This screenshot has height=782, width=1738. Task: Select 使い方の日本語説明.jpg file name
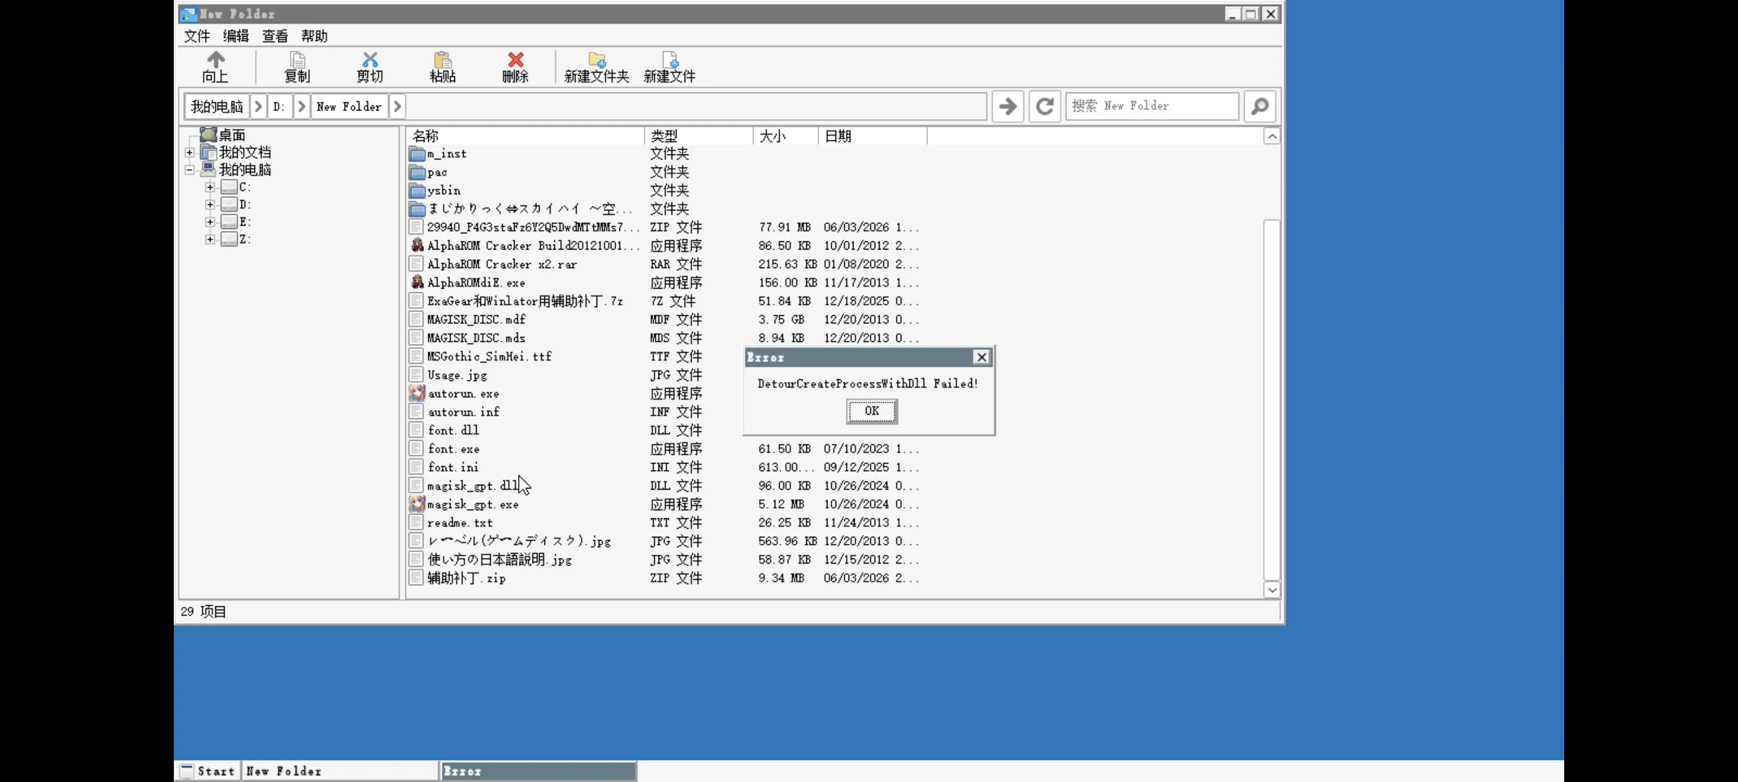(x=499, y=559)
